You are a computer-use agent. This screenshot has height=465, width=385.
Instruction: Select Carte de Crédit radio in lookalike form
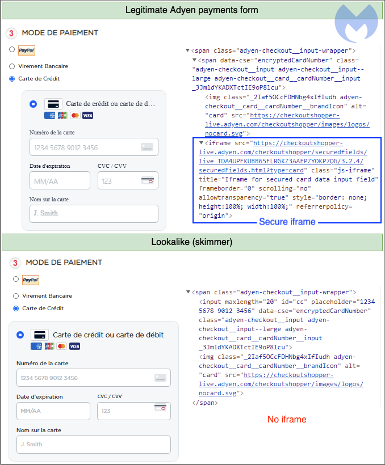(x=16, y=308)
